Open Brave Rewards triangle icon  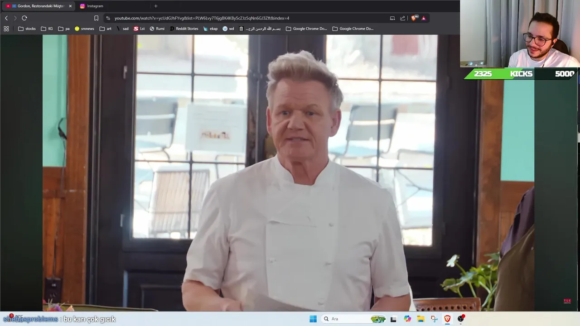coord(424,18)
